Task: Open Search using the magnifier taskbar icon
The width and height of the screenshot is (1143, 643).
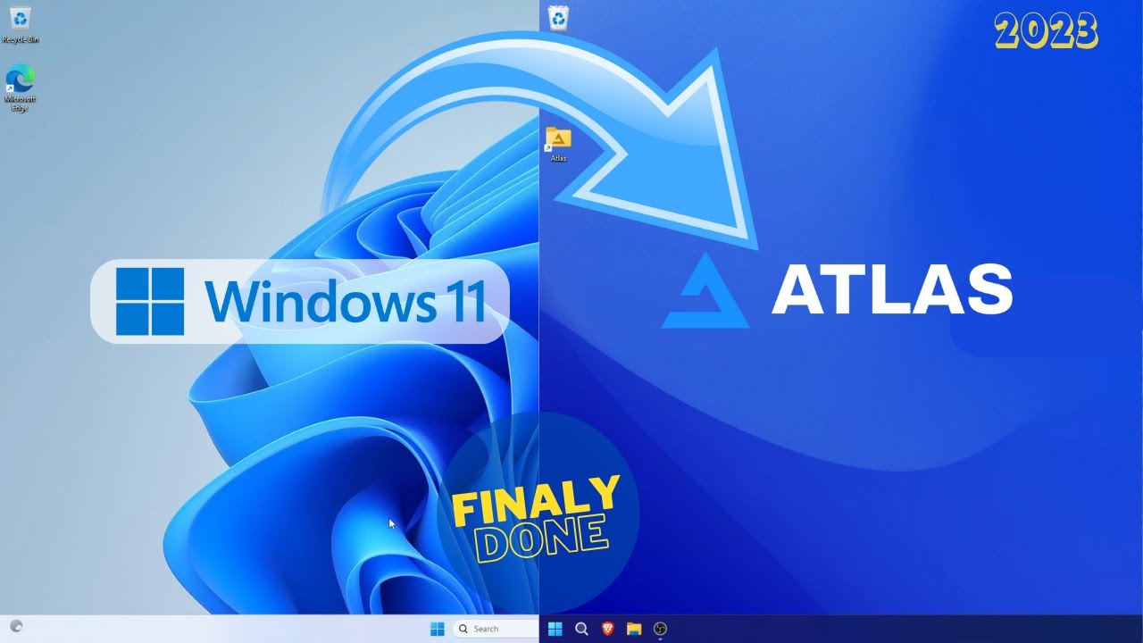Action: tap(580, 629)
